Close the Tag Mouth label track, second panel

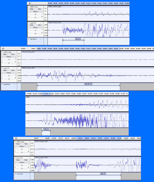(2, 84)
